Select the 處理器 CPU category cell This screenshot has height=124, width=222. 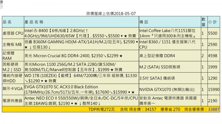13,33
